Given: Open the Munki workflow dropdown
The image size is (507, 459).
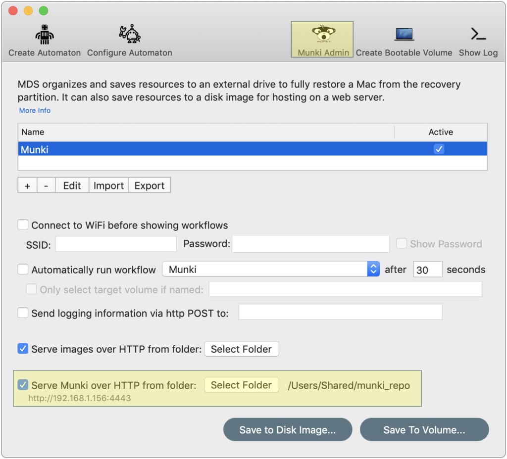Looking at the screenshot, I should click(271, 269).
